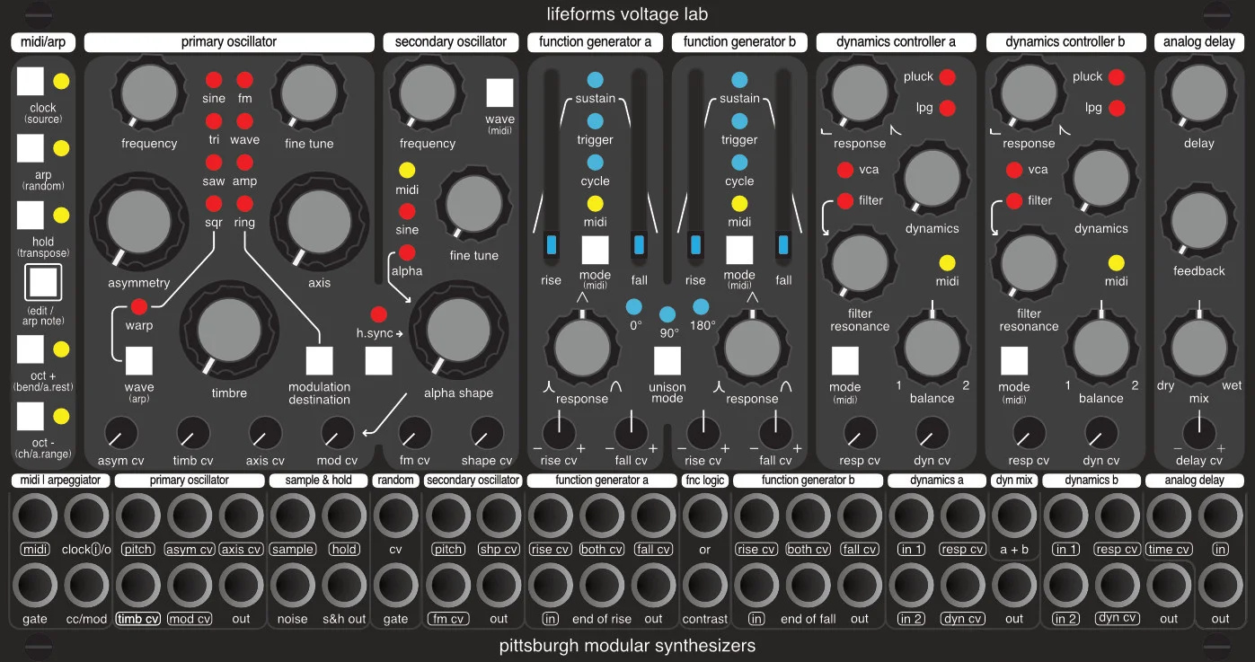Click the secondary oscillator frequency knob

427,95
